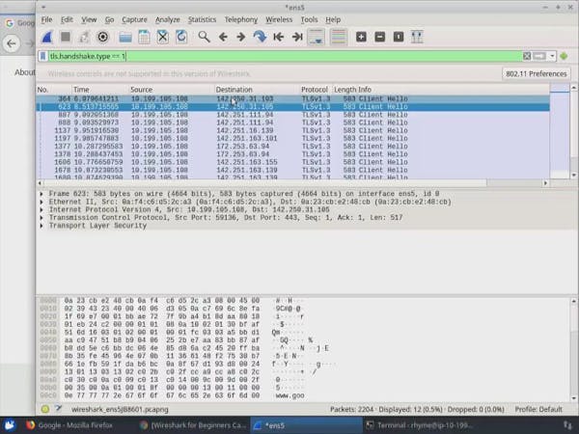Select packet 1377 to 172.253.63.94
This screenshot has width=579, height=434.
292,147
